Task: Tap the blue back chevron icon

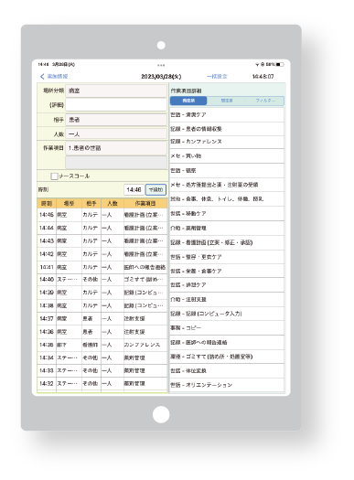Action: 42,77
